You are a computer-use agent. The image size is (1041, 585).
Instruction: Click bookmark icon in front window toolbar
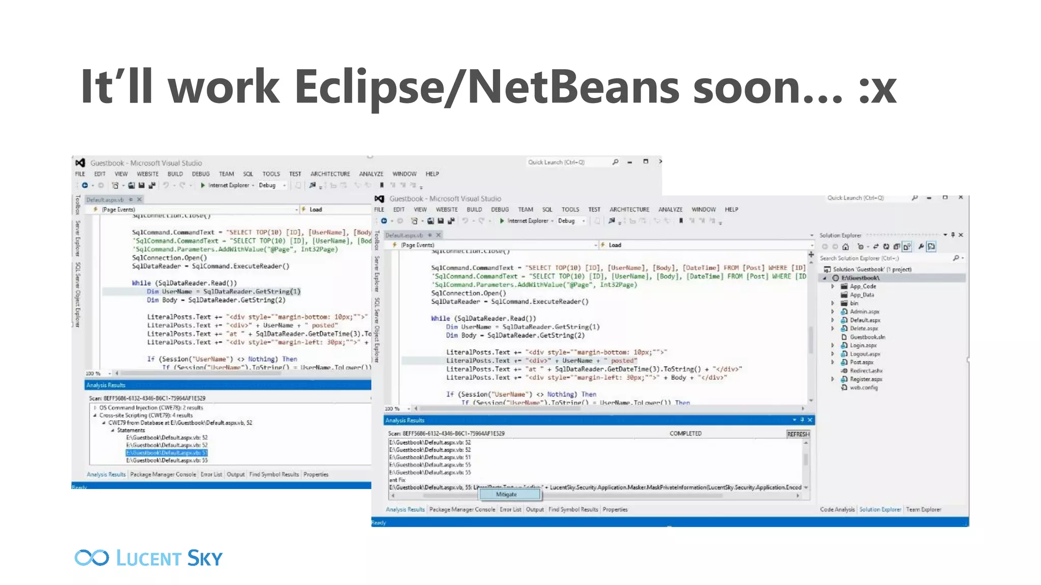pyautogui.click(x=681, y=221)
